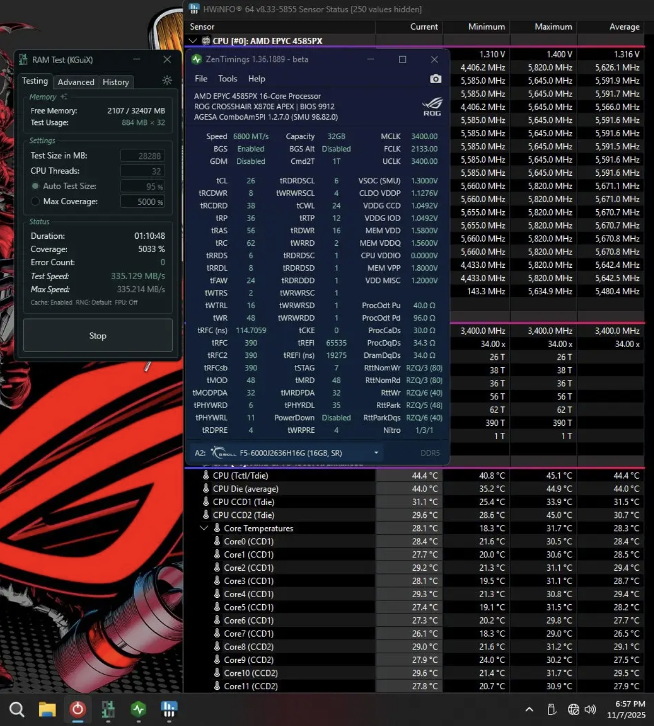Image resolution: width=654 pixels, height=726 pixels.
Task: Open the red power icon app in taskbar
Action: pos(78,709)
